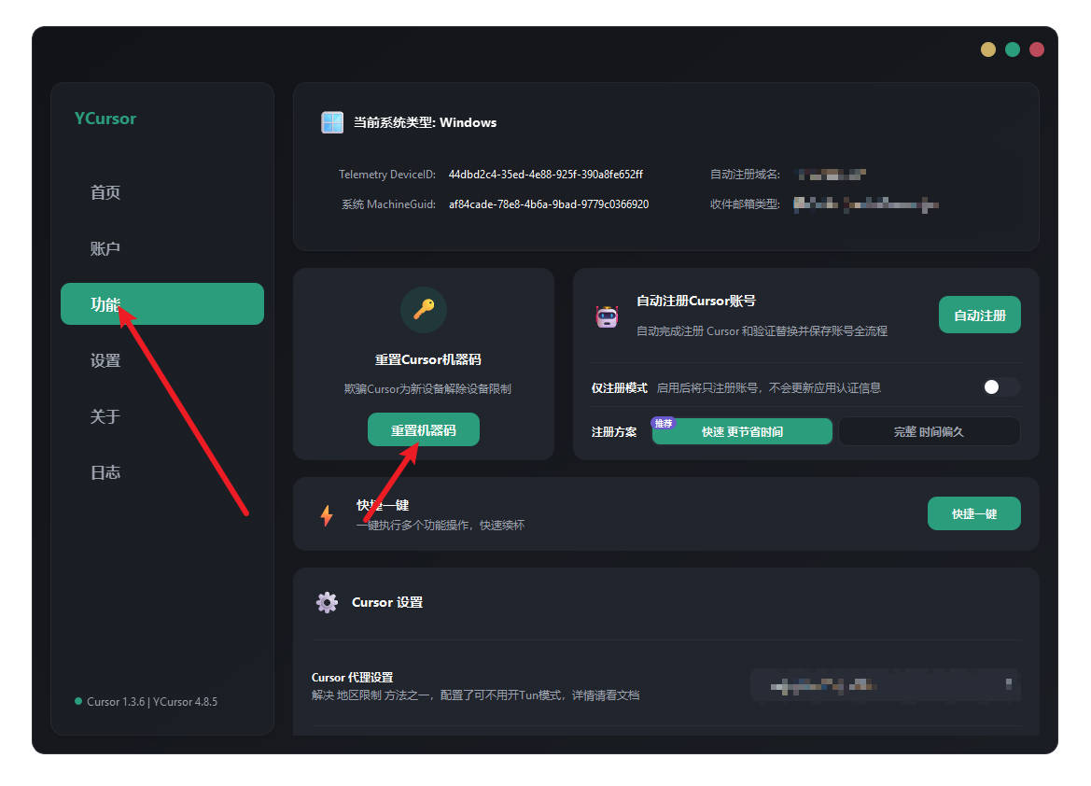Screen dimensions: 1091x786
Task: Open 设置 from the sidebar
Action: (x=105, y=360)
